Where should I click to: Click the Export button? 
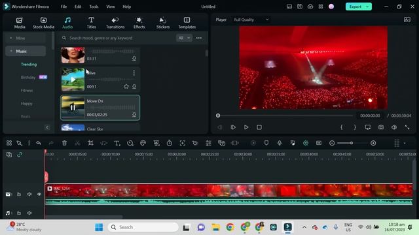click(x=355, y=7)
